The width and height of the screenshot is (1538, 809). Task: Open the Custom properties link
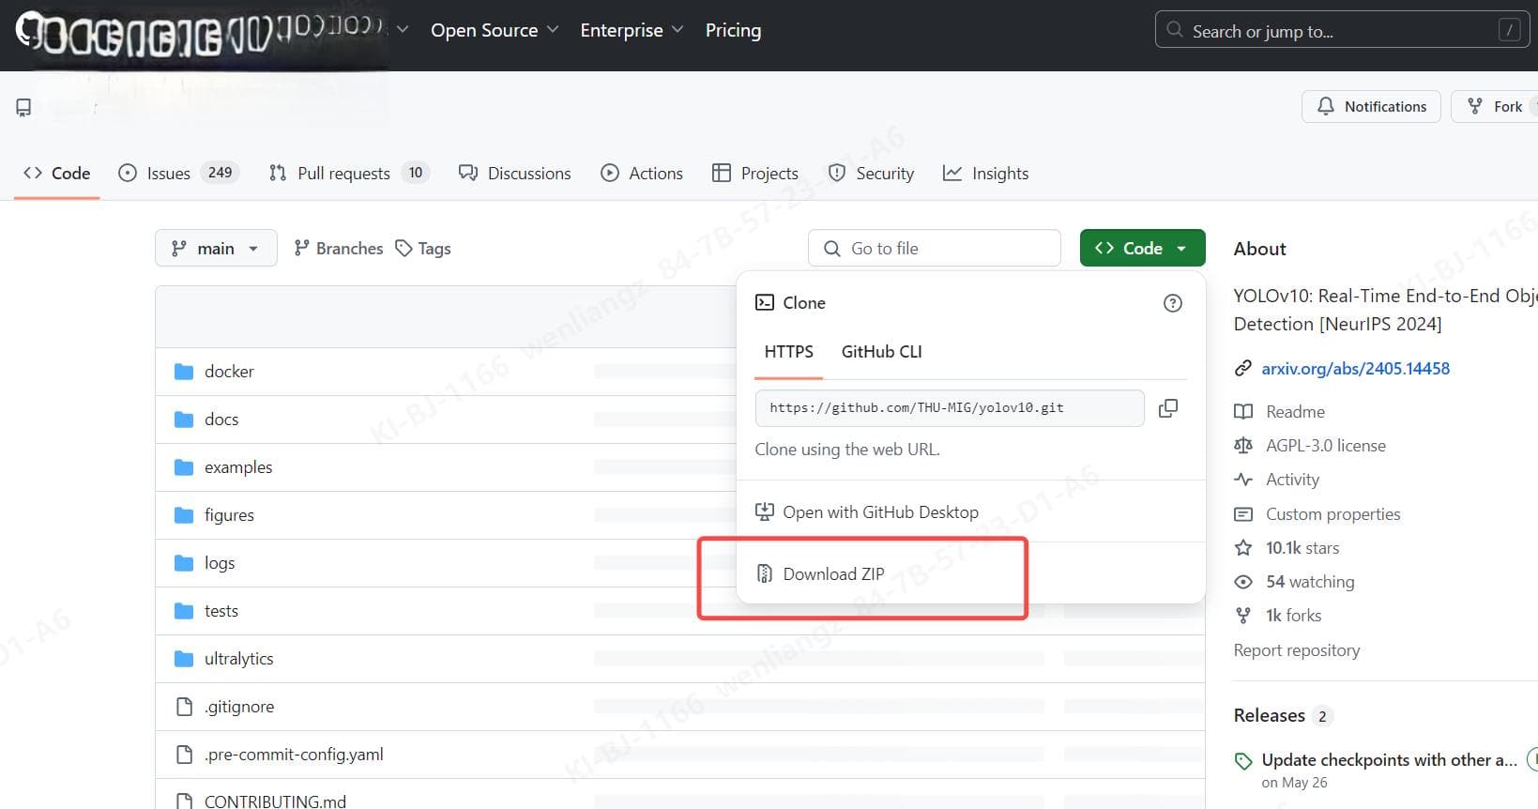(1332, 514)
